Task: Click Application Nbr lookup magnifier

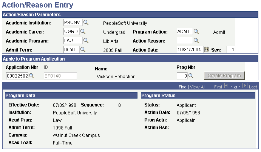Action: (x=31, y=76)
